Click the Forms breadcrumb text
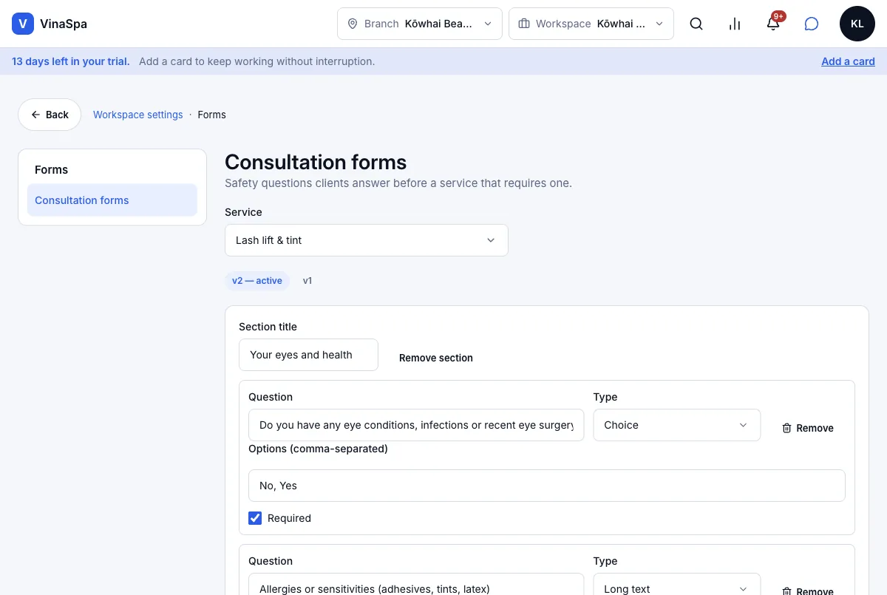 (x=212, y=115)
